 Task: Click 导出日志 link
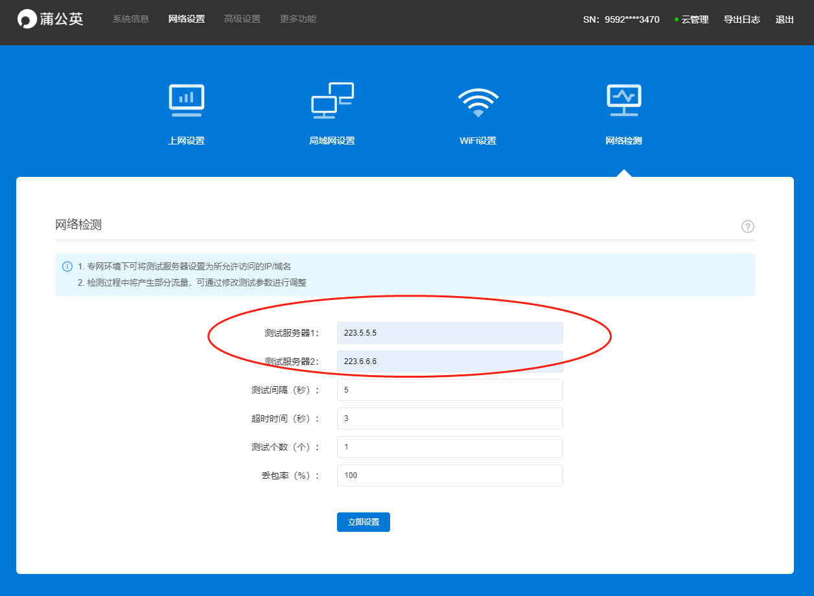742,19
